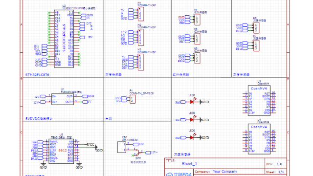The height and width of the screenshot is (176, 313).
Task: Select the LED3 diode symbol
Action: tap(192, 137)
